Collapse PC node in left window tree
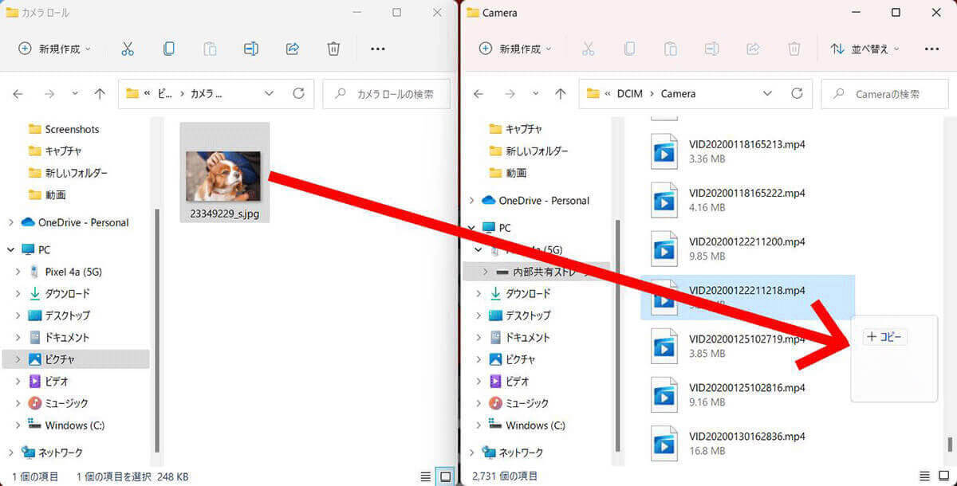The width and height of the screenshot is (957, 486). (10, 250)
